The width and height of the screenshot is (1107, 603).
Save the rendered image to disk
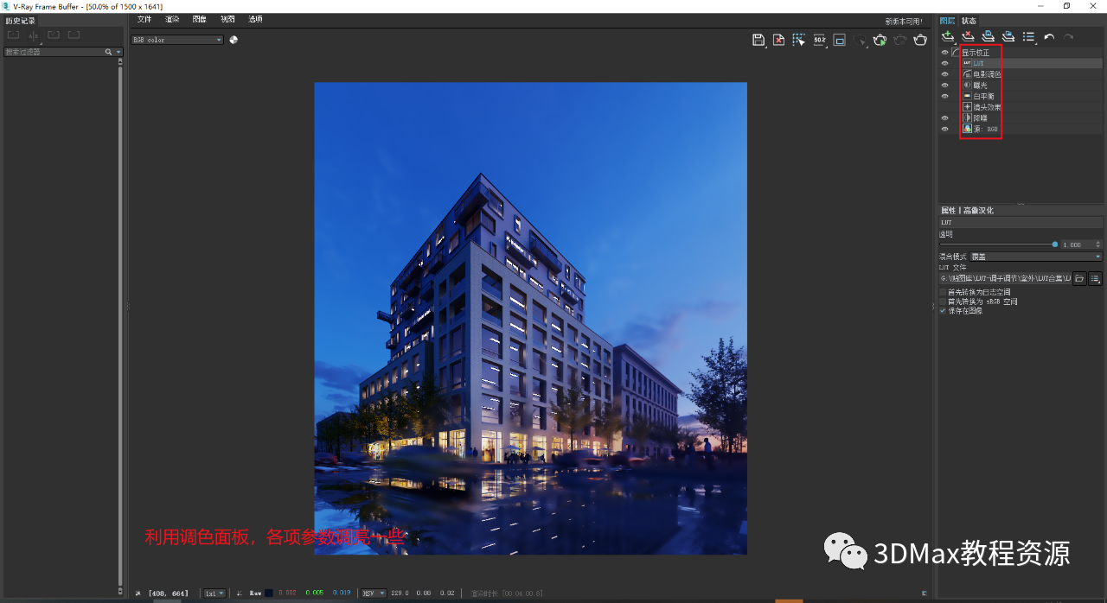click(x=758, y=39)
